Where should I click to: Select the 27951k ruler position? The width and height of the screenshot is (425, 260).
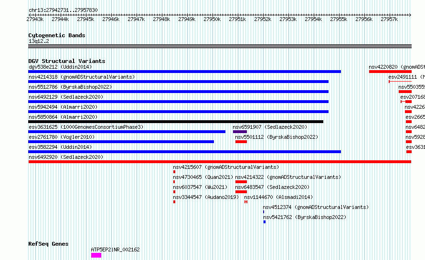coord(237,19)
